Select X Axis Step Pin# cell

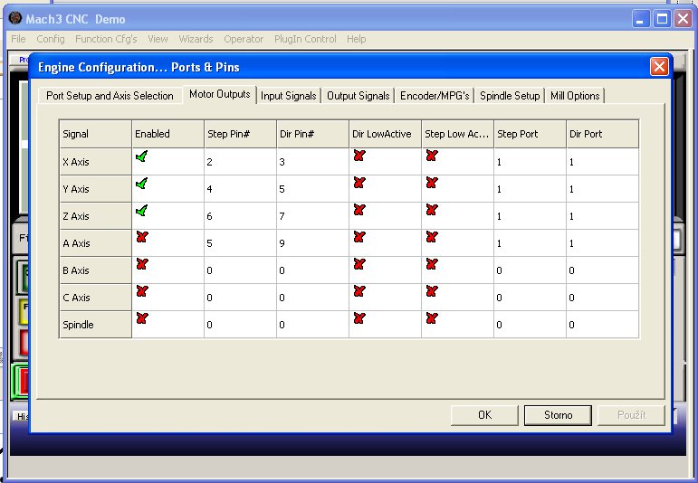coord(240,162)
